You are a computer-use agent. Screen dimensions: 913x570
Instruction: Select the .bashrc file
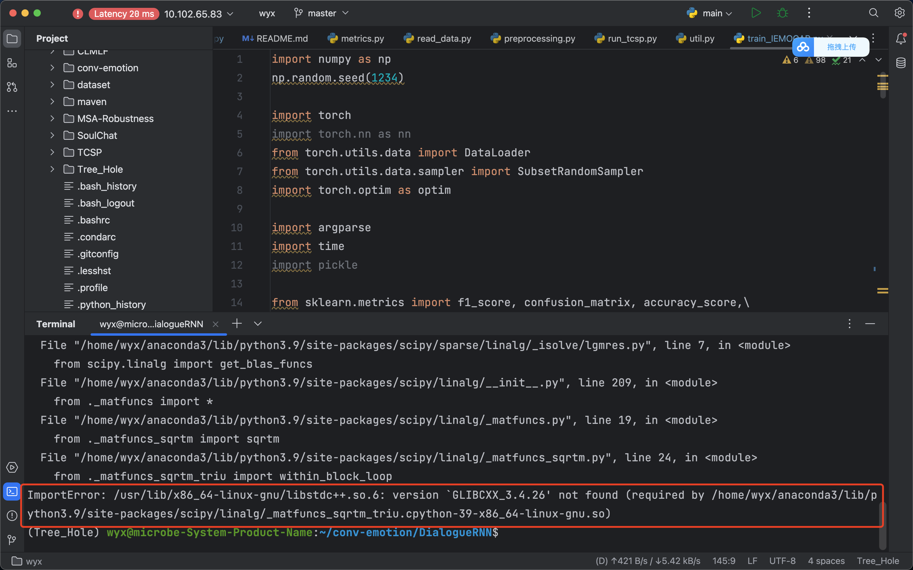[x=94, y=220]
